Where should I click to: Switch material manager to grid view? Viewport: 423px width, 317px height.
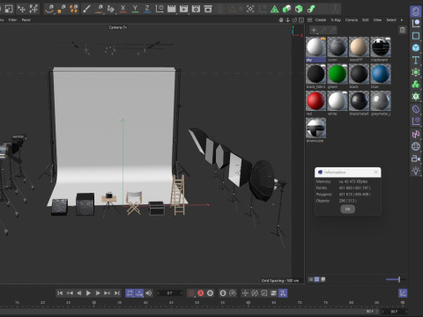(316, 279)
